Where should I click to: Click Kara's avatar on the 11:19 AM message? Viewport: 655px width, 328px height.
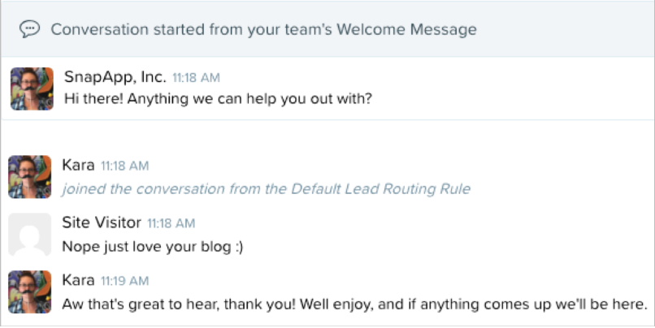pos(29,292)
